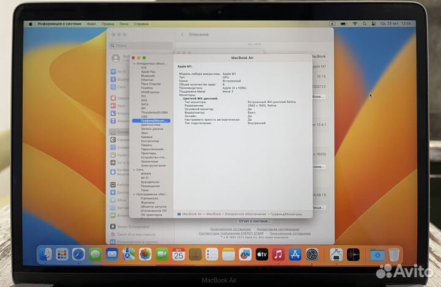The image size is (441, 287).
Task: Open Downloads folder in the Dock
Action: point(377,255)
